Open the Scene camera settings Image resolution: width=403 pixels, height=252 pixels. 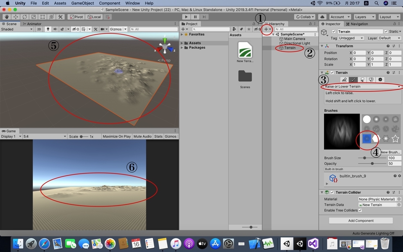tap(103, 29)
